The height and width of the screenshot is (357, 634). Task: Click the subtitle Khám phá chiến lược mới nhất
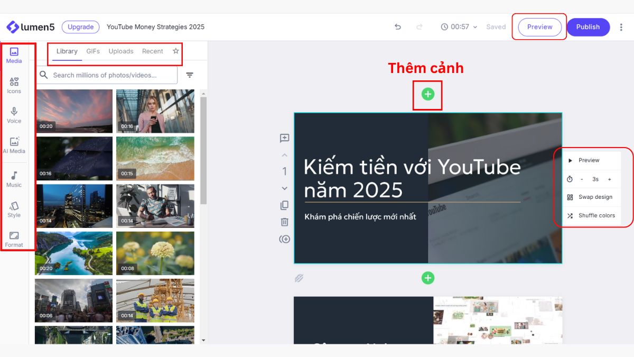(360, 216)
